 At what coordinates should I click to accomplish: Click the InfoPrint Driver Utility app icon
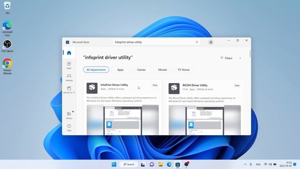pos(92,88)
